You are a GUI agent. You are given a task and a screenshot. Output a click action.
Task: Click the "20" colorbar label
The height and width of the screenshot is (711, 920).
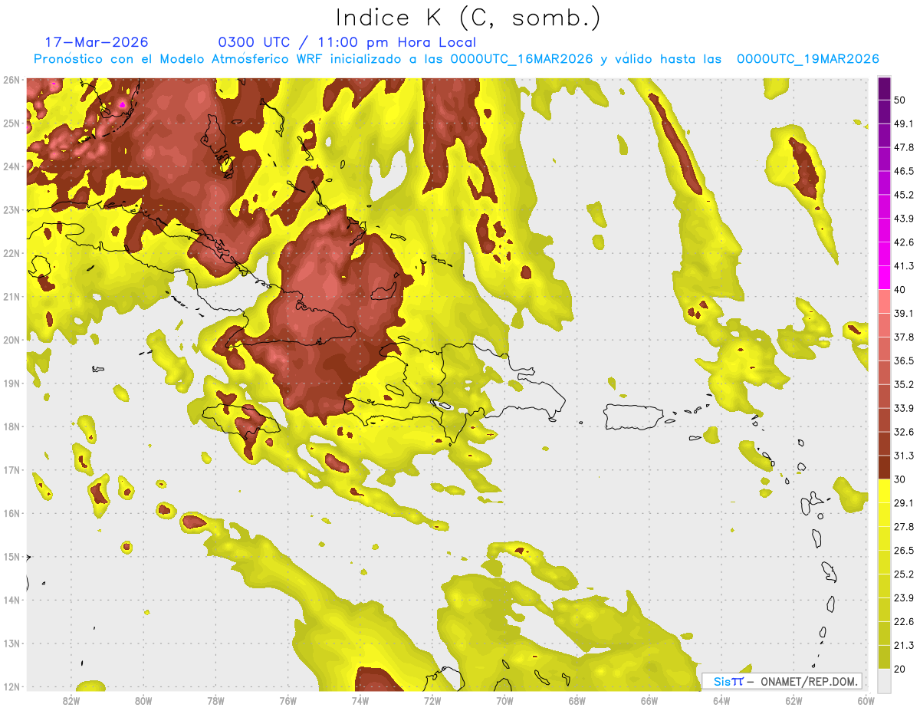tap(900, 669)
